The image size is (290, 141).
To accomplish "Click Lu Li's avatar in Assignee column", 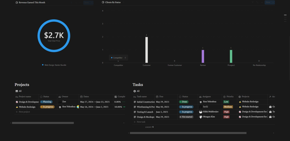I will click(201, 107).
